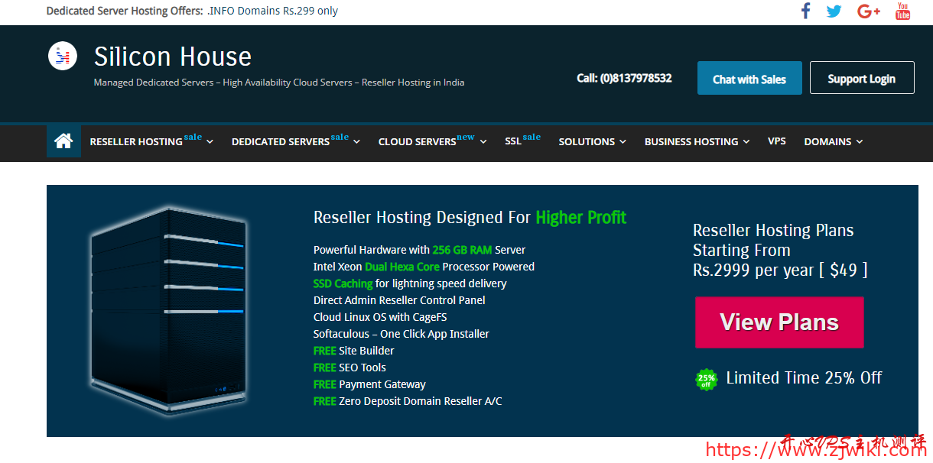The height and width of the screenshot is (463, 933).
Task: Expand the Solutions menu arrow
Action: point(623,141)
